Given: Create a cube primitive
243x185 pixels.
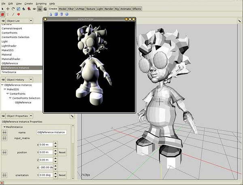Looking at the screenshot, I should 56,14.
